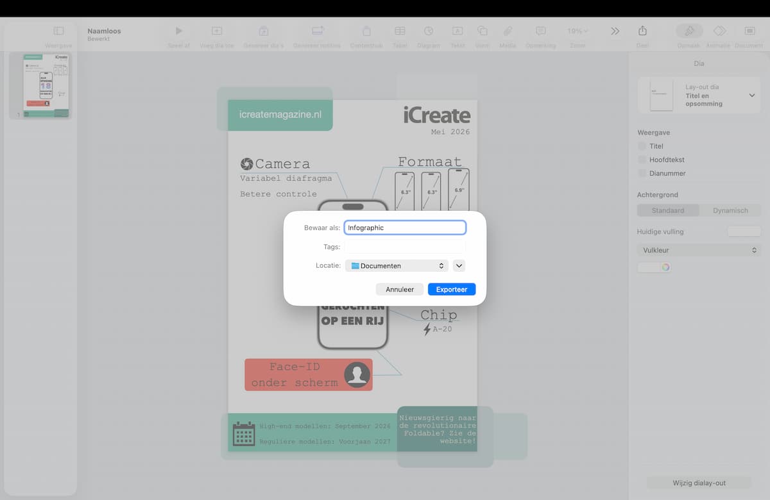Screen dimensions: 770x500
Task: Click the Naamloos document title
Action: [104, 31]
